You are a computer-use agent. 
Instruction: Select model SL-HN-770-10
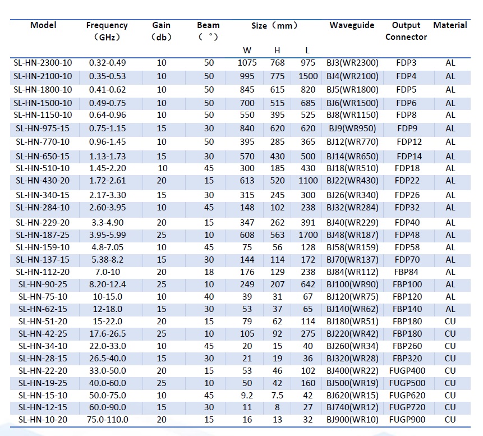[x=43, y=142]
